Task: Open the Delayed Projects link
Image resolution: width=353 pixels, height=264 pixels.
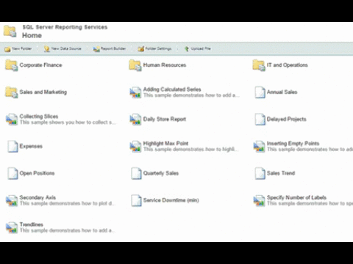Action: coord(286,120)
